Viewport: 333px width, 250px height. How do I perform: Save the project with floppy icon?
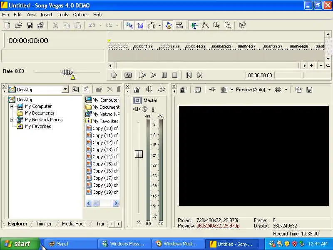pyautogui.click(x=30, y=25)
